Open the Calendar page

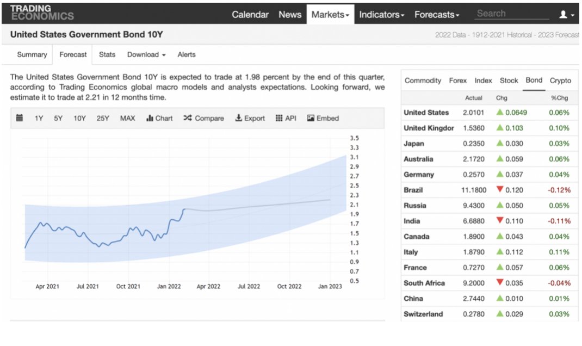pos(250,15)
